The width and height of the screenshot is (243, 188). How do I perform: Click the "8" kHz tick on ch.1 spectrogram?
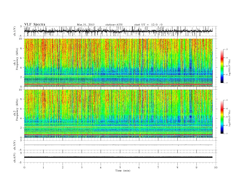(x=21, y=49)
